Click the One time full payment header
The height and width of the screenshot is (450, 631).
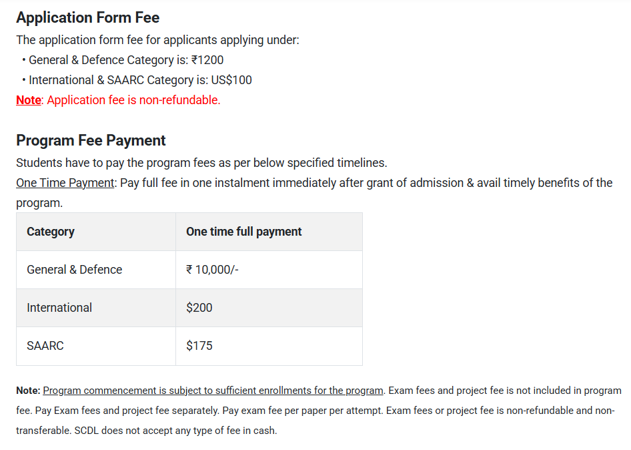click(243, 232)
